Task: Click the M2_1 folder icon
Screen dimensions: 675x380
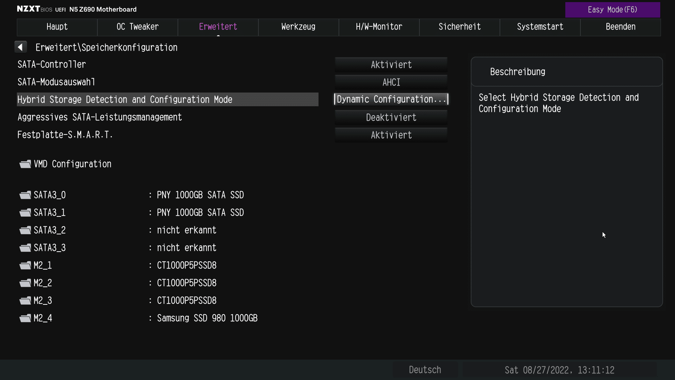Action: 25,266
